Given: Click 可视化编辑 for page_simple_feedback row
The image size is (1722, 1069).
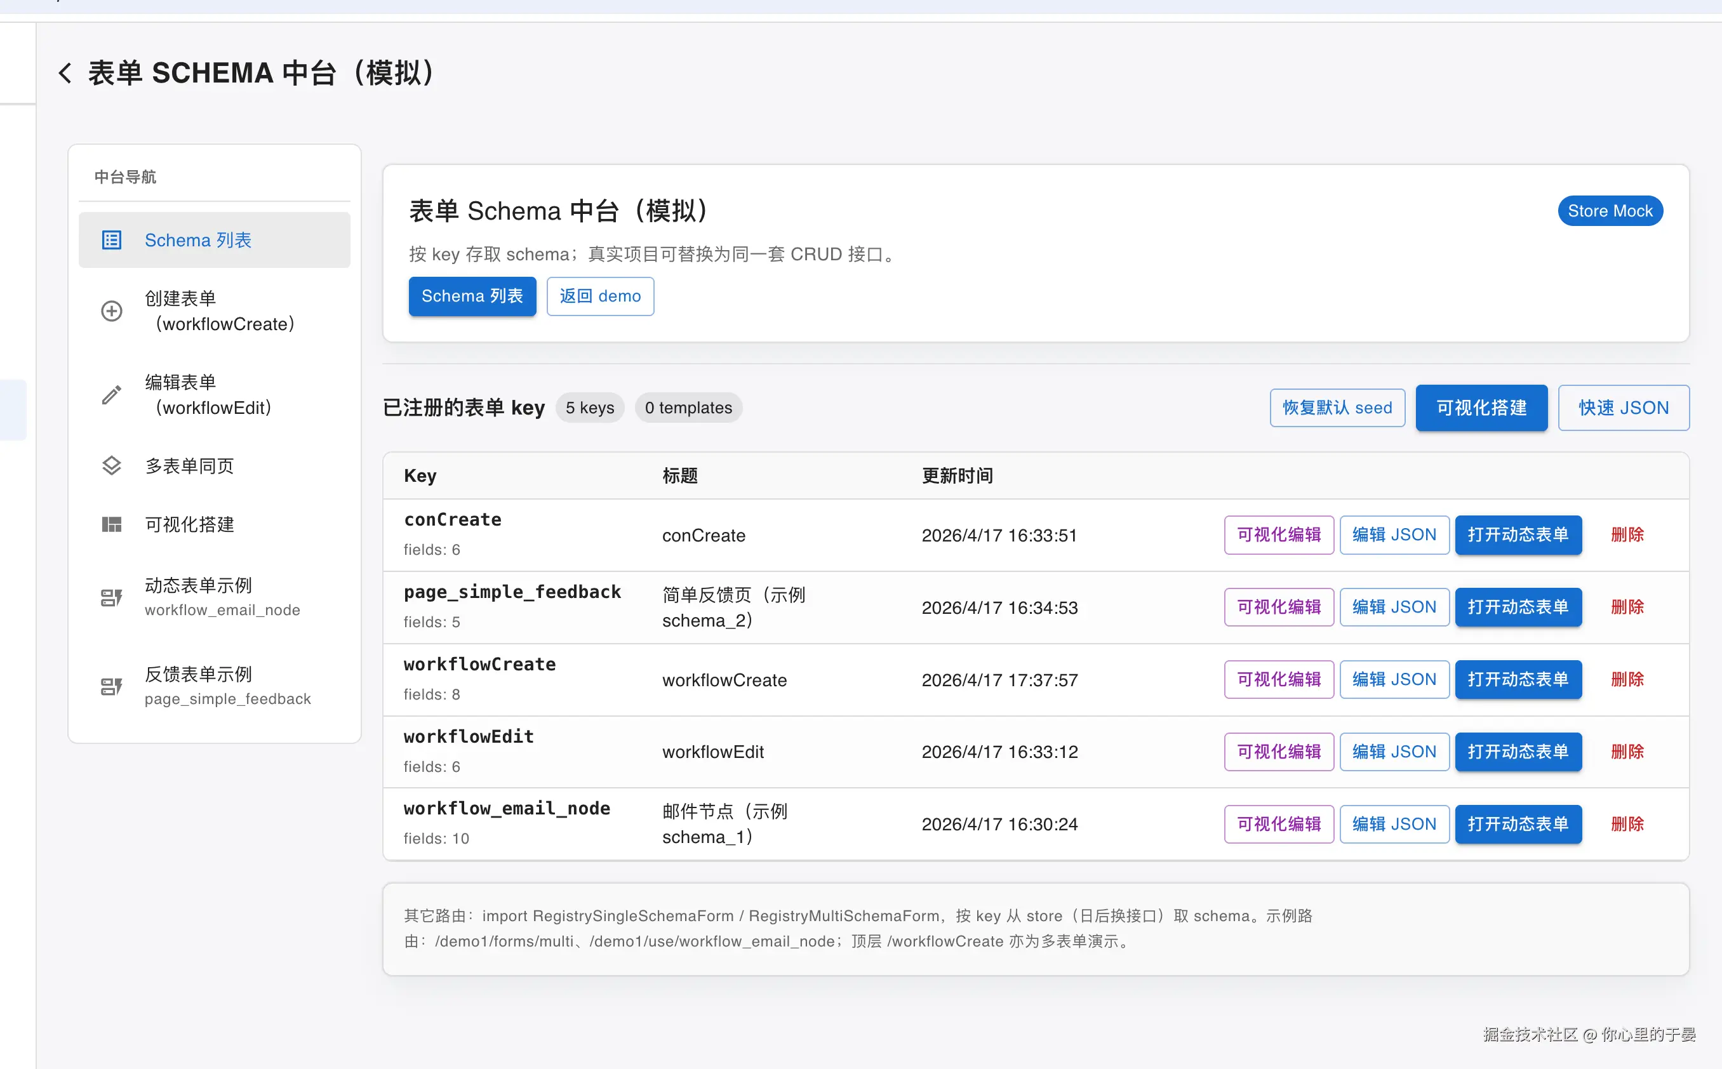Looking at the screenshot, I should [x=1279, y=608].
